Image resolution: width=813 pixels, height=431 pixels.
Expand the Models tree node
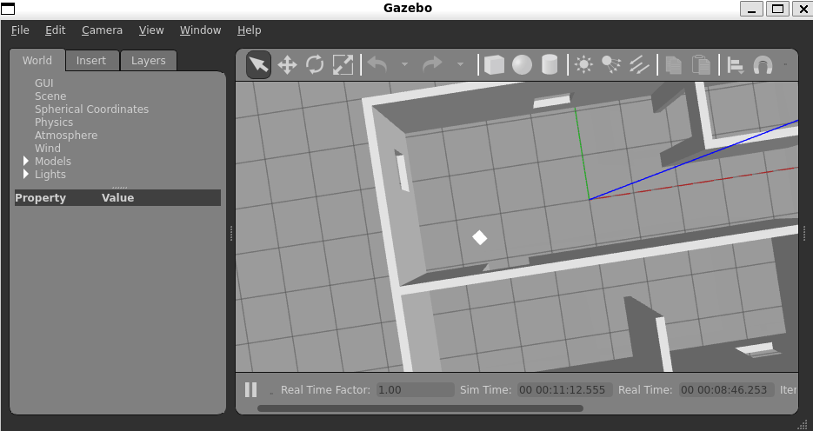pos(26,162)
